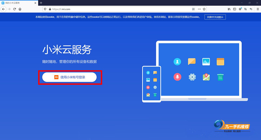Click the back navigation arrow
This screenshot has height=140, width=261.
point(4,9)
